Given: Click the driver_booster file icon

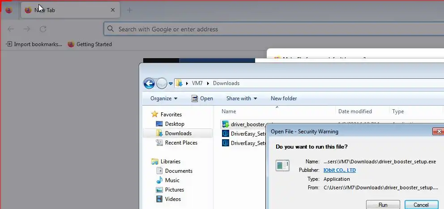Looking at the screenshot, I should pos(226,124).
